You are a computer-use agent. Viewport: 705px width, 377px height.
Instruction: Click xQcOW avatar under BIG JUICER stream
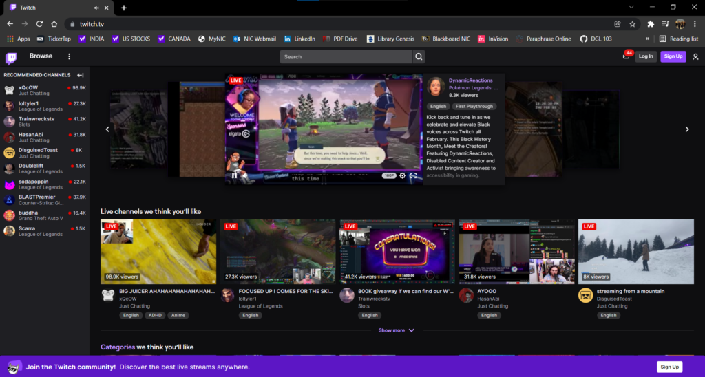[108, 295]
